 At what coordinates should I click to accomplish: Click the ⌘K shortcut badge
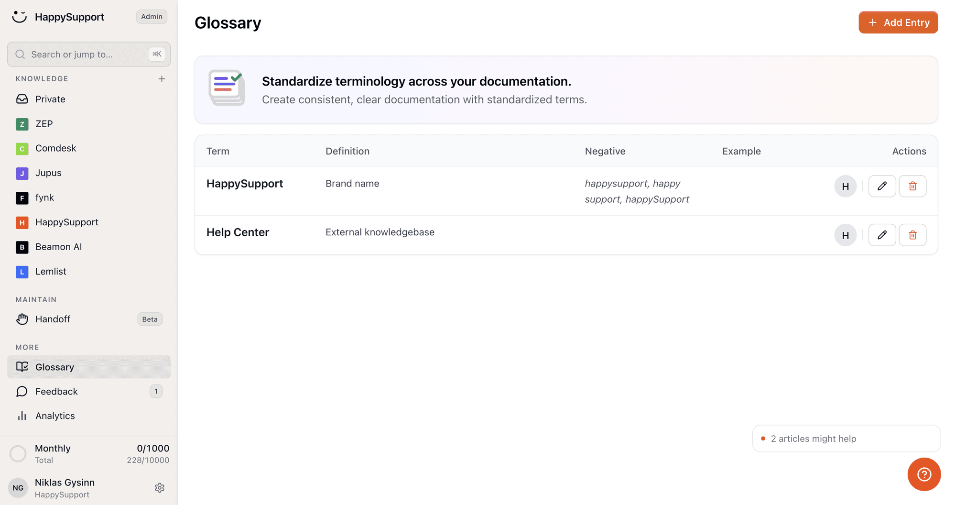[157, 54]
